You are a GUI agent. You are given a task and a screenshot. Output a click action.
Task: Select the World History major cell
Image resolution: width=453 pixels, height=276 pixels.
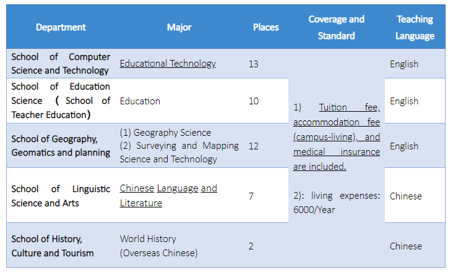pos(158,246)
